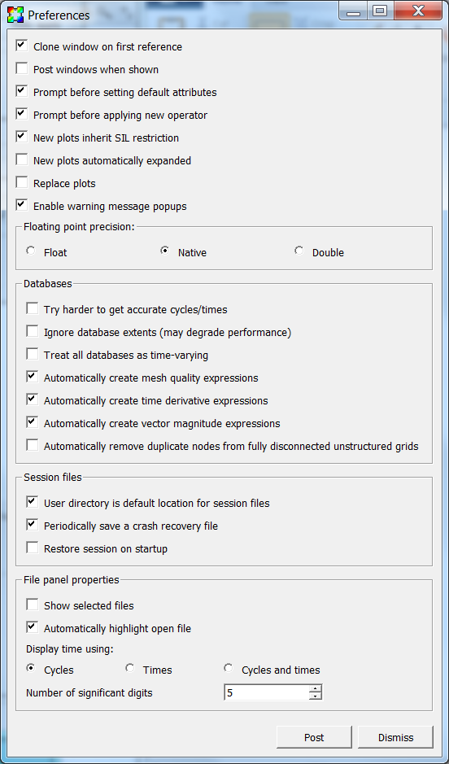Image resolution: width=449 pixels, height=764 pixels.
Task: Uncheck Clone window on first reference
Action: [22, 46]
